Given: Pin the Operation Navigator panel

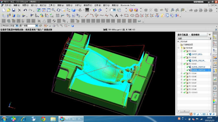Looking at the screenshot, I should click(209, 35).
